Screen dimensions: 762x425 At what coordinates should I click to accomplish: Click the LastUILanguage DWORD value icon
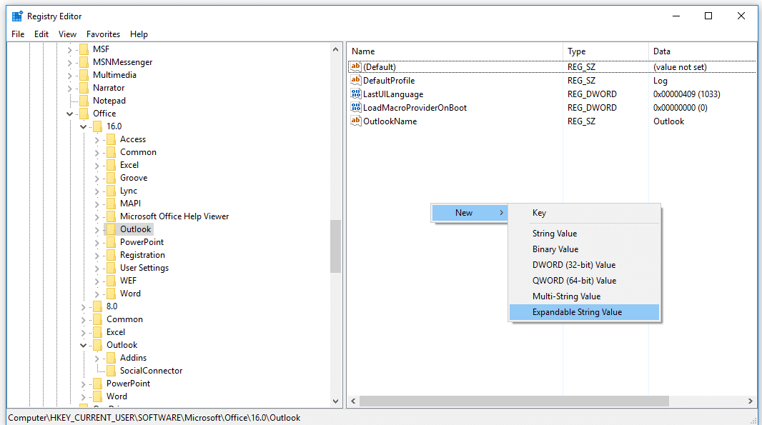coord(356,94)
